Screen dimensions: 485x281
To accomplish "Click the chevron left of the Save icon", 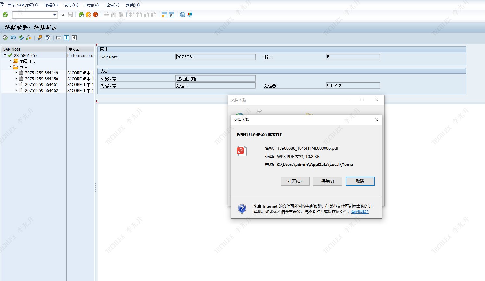I will (x=63, y=15).
